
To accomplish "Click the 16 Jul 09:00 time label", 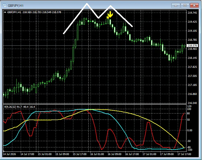I will pyautogui.click(x=114, y=154).
